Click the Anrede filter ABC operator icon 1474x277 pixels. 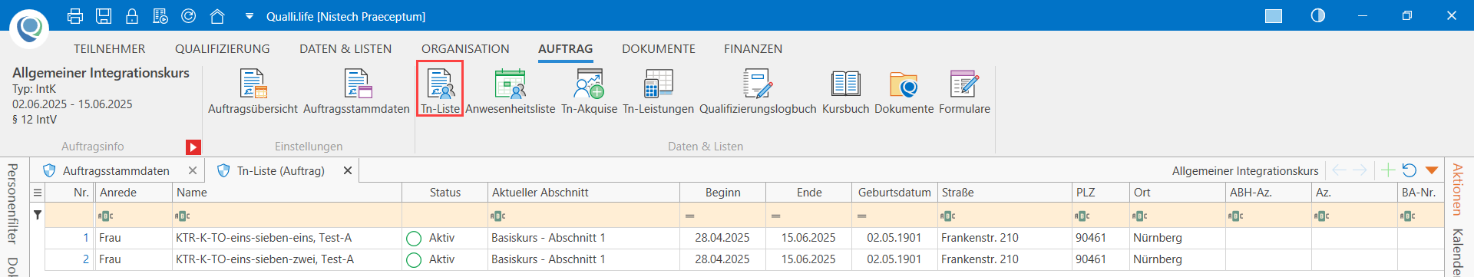(106, 216)
